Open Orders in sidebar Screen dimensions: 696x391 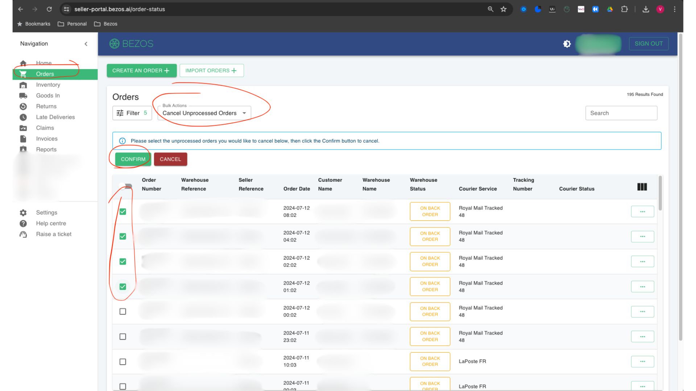pos(55,74)
